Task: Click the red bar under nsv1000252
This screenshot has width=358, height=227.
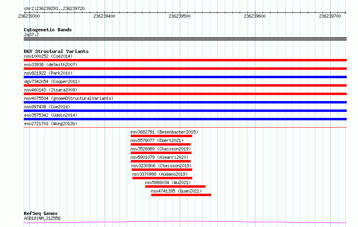Action: click(185, 60)
